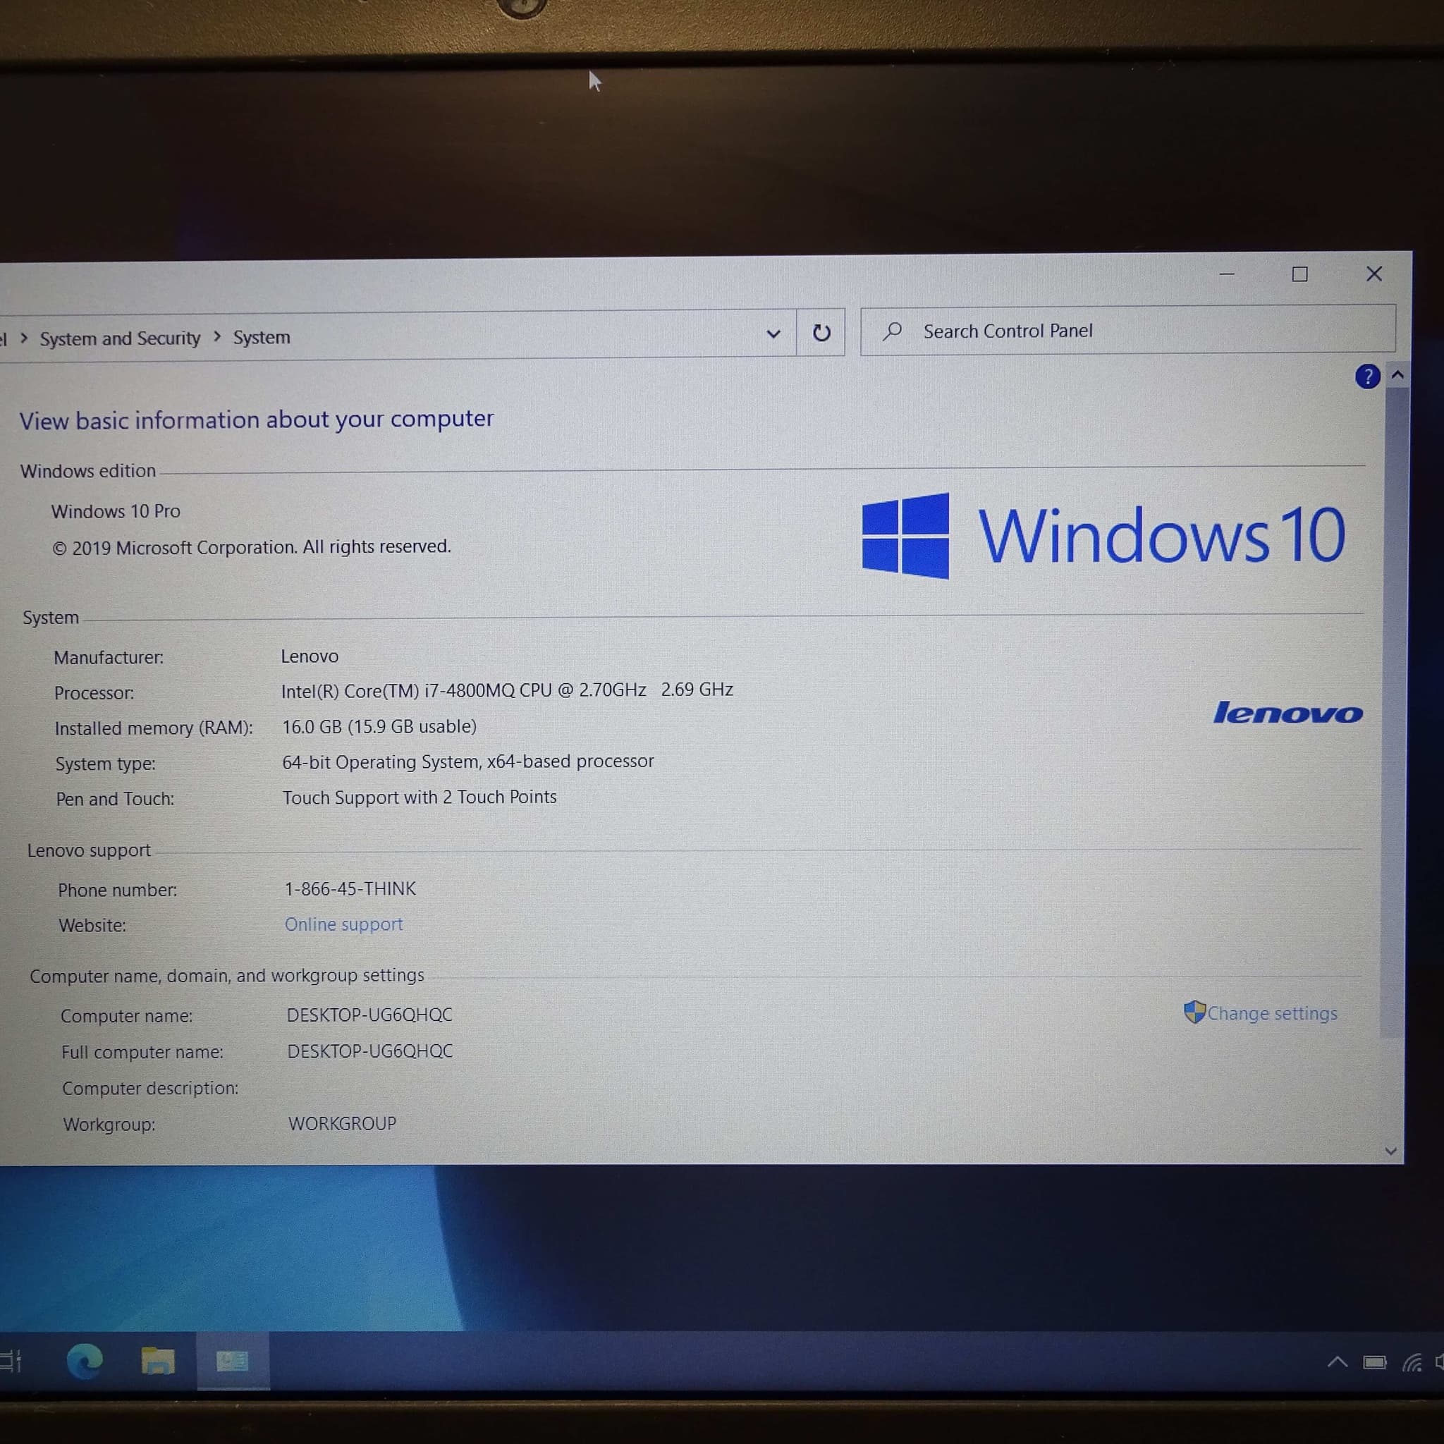Click '64-bit Operating System, x64-based processor'
Image resolution: width=1444 pixels, height=1444 pixels.
point(468,761)
